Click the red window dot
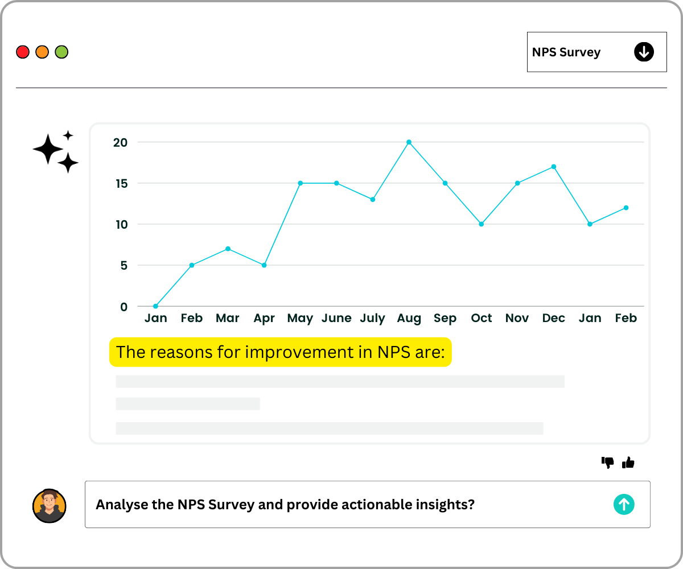This screenshot has height=569, width=683. (x=23, y=52)
